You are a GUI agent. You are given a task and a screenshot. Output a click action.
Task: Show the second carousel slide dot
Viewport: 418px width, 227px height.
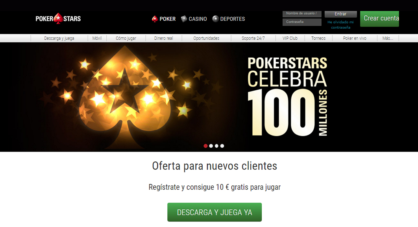(x=211, y=146)
